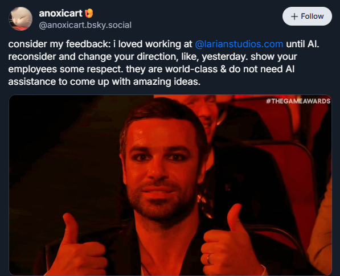
Task: Click the orange badge emoji beside anoxicart
Action: click(x=89, y=14)
